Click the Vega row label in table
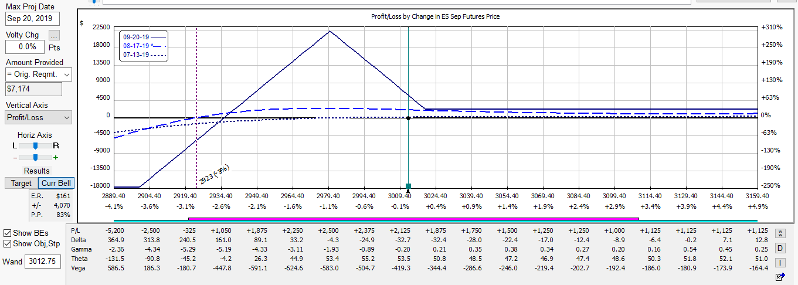The height and width of the screenshot is (285, 798). [78, 268]
